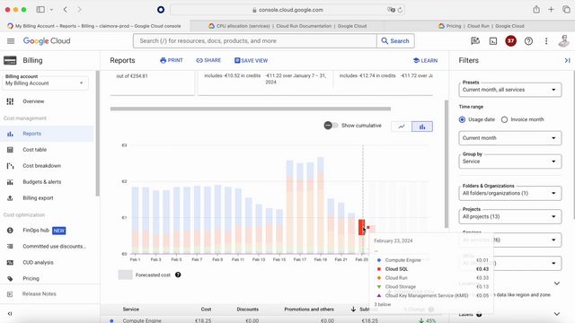Toggle Show cumulative switch
Image resolution: width=575 pixels, height=323 pixels.
(x=331, y=126)
